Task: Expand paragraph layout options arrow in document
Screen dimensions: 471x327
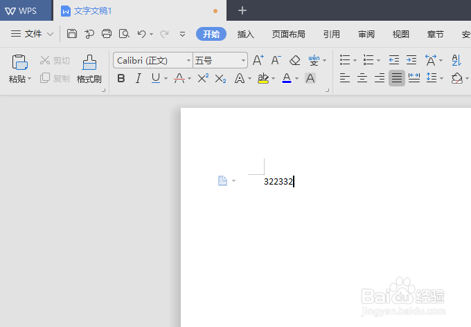Action: pyautogui.click(x=233, y=181)
